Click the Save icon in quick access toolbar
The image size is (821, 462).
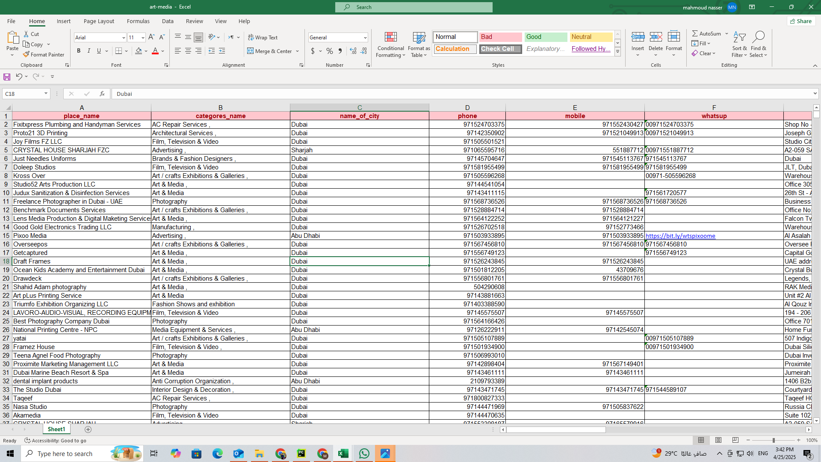point(7,77)
